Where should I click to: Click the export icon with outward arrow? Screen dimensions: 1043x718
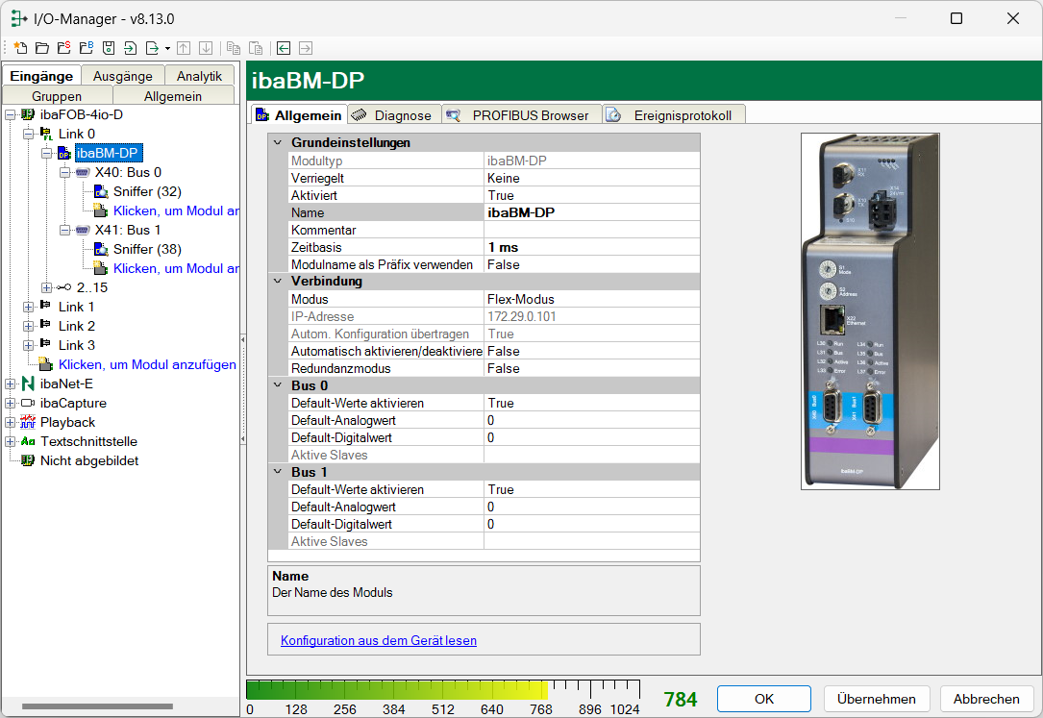tap(152, 48)
